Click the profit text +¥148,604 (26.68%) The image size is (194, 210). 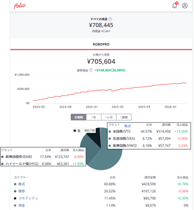[110, 70]
